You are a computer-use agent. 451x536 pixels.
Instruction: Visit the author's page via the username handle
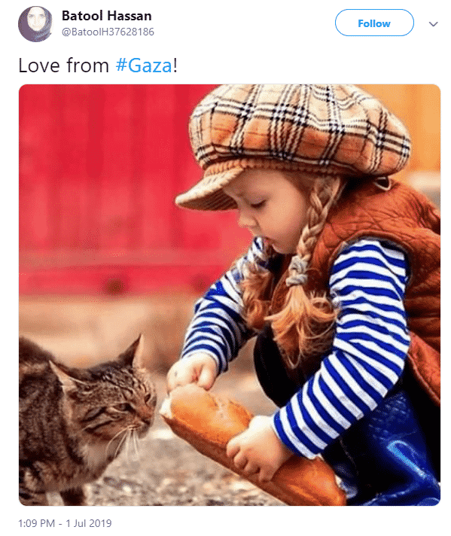coord(108,32)
